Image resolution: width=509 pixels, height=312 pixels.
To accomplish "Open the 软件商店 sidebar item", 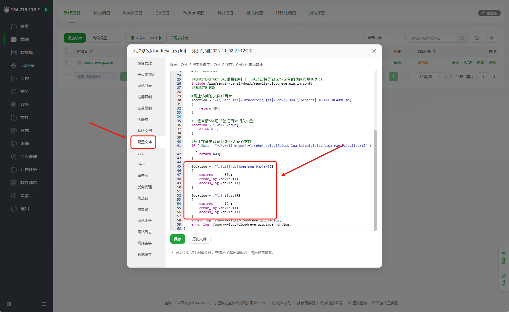I will (28, 183).
